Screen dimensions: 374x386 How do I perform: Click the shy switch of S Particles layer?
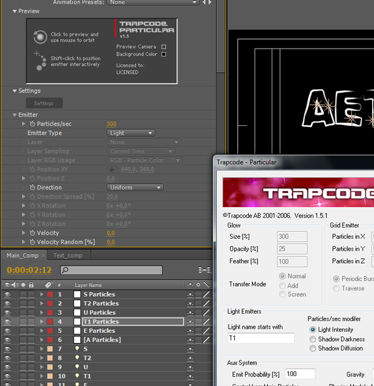pos(190,294)
